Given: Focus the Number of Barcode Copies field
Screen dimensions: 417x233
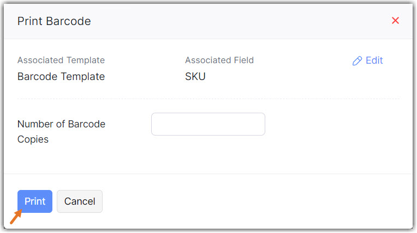Looking at the screenshot, I should [208, 124].
